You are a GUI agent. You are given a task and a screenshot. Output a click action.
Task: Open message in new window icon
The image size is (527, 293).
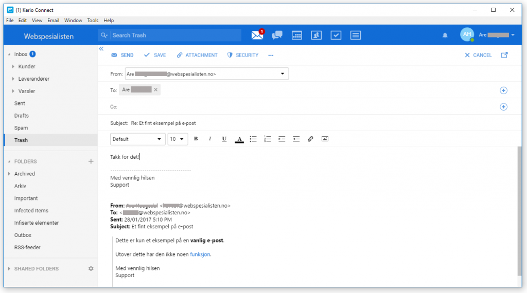click(504, 55)
